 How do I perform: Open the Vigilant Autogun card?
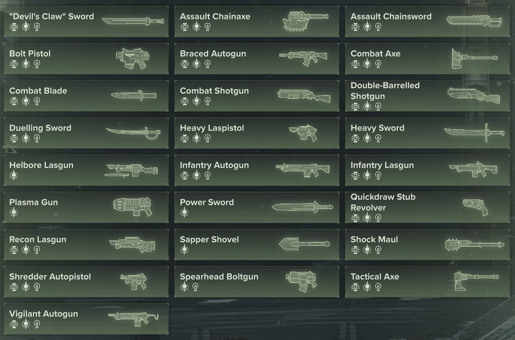(86, 319)
